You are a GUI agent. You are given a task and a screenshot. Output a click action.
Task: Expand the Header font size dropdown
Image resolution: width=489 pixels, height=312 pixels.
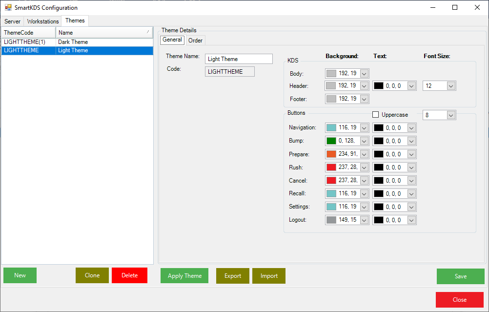[x=451, y=86]
